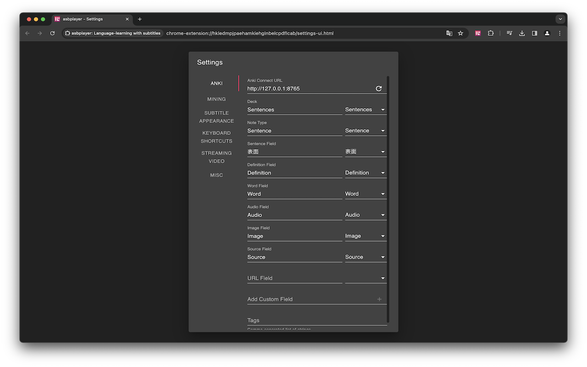Open the Audio Field dropdown
Screen dimensions: 587x367
tap(365, 215)
